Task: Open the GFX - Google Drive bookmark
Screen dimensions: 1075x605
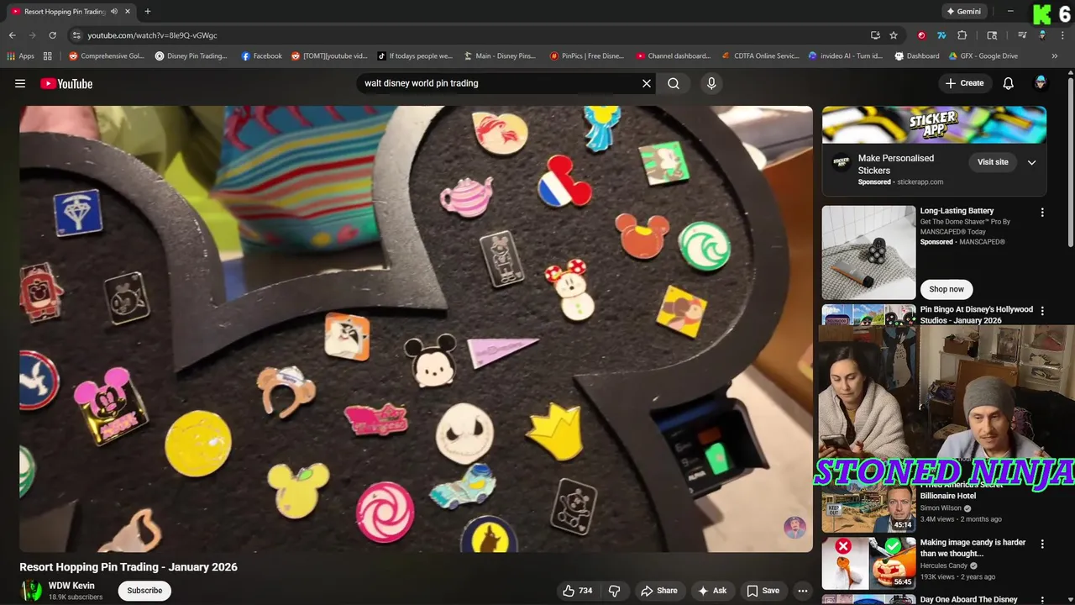Action: pos(983,56)
